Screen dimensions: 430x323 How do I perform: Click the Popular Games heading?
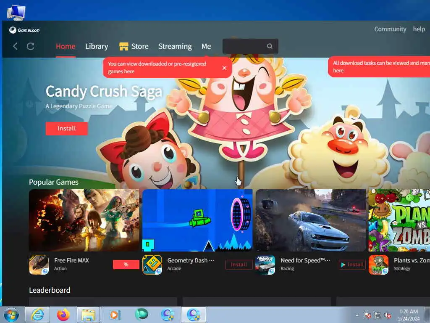pos(54,182)
